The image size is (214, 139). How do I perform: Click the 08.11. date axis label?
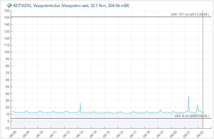pos(53,134)
